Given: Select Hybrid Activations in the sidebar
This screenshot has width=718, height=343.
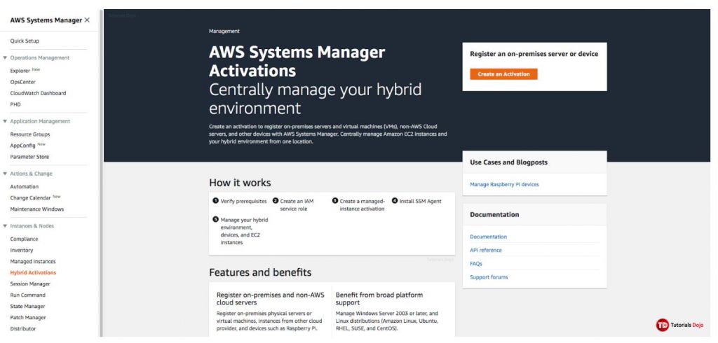Looking at the screenshot, I should [33, 273].
